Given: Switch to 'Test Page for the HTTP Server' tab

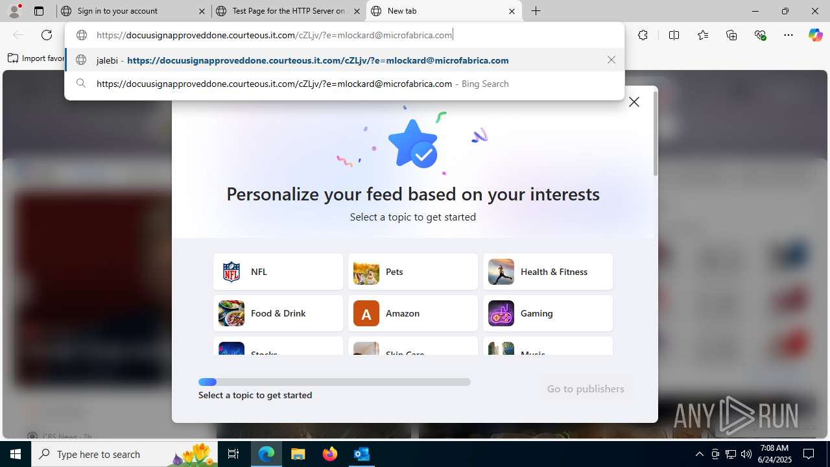Looking at the screenshot, I should click(289, 11).
